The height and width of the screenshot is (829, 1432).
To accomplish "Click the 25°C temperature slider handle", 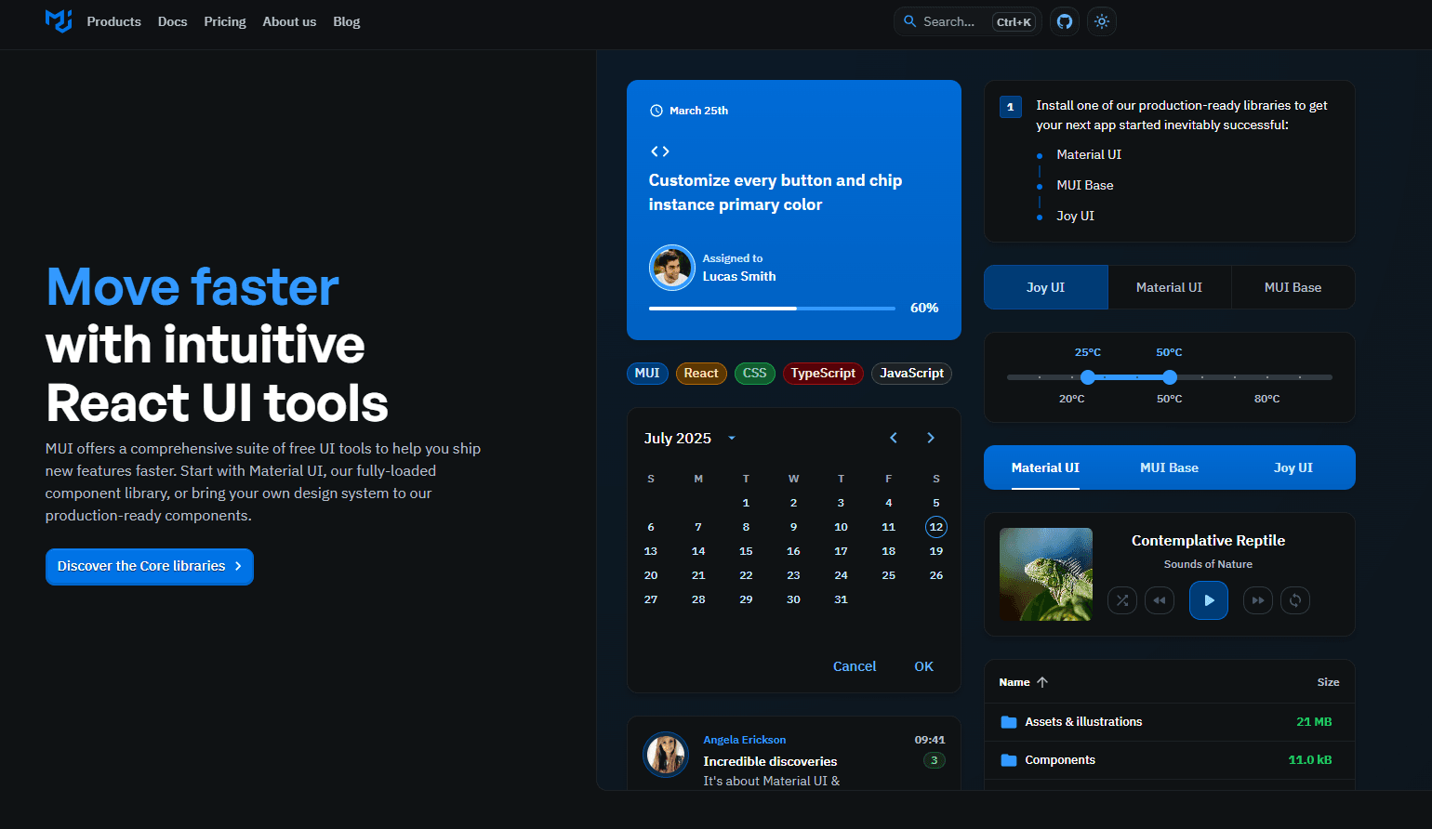I will point(1088,377).
